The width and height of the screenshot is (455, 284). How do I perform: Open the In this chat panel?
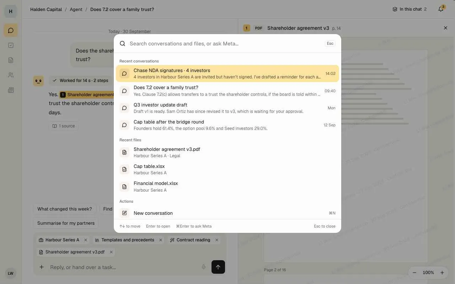pos(409,9)
